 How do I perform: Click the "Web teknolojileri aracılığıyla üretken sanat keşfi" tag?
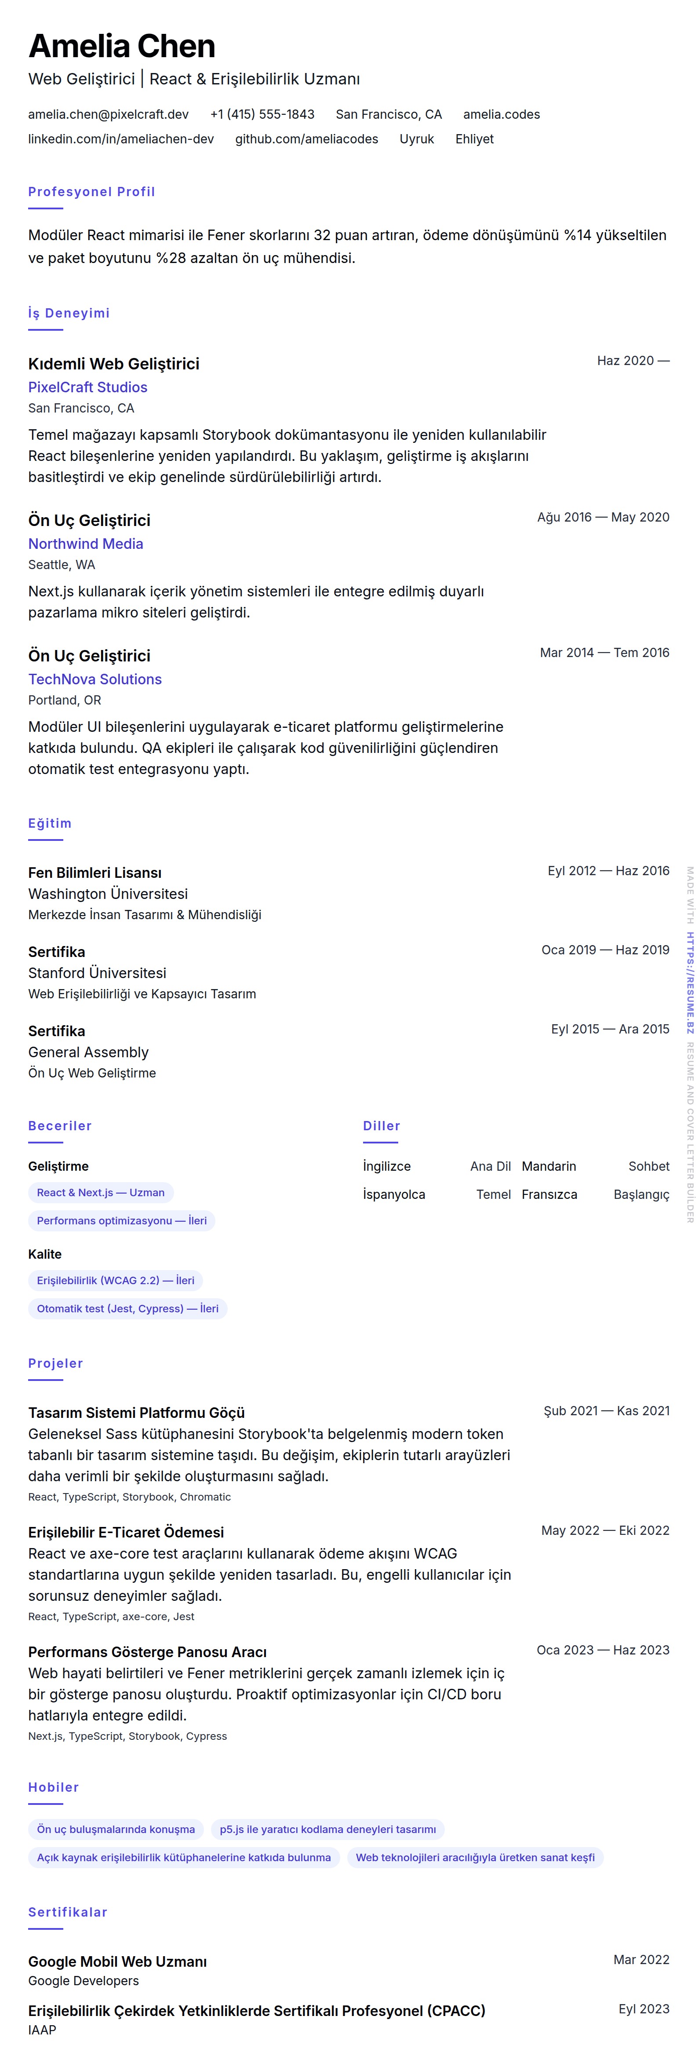[x=475, y=1857]
